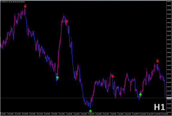172x116 pixels.
Task: Click the red sell arrow near 1 Aug 04:00
Action: pyautogui.click(x=67, y=21)
